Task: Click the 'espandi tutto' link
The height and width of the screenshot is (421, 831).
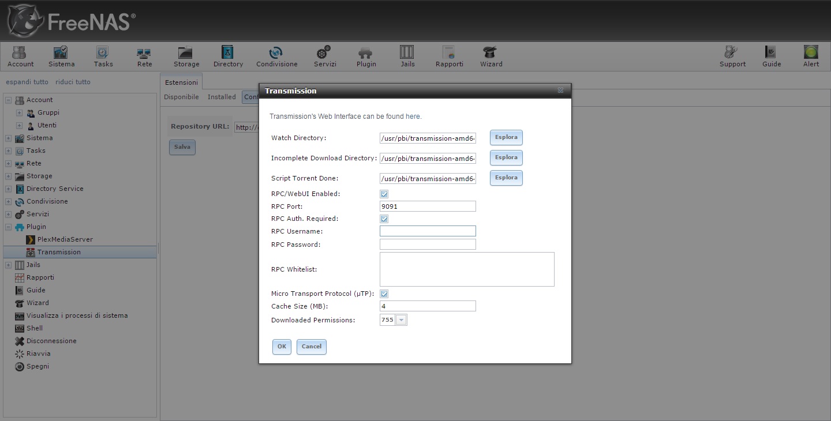Action: click(27, 82)
